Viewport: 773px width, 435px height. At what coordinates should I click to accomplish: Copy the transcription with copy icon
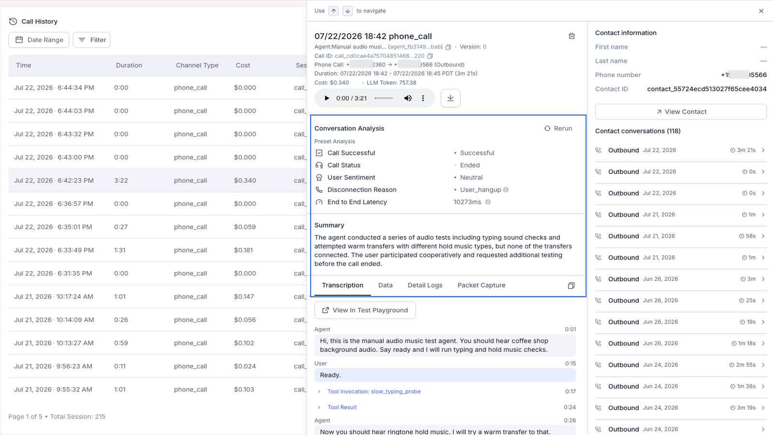click(571, 286)
